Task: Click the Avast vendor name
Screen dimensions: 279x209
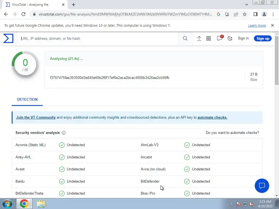Action: [20, 169]
